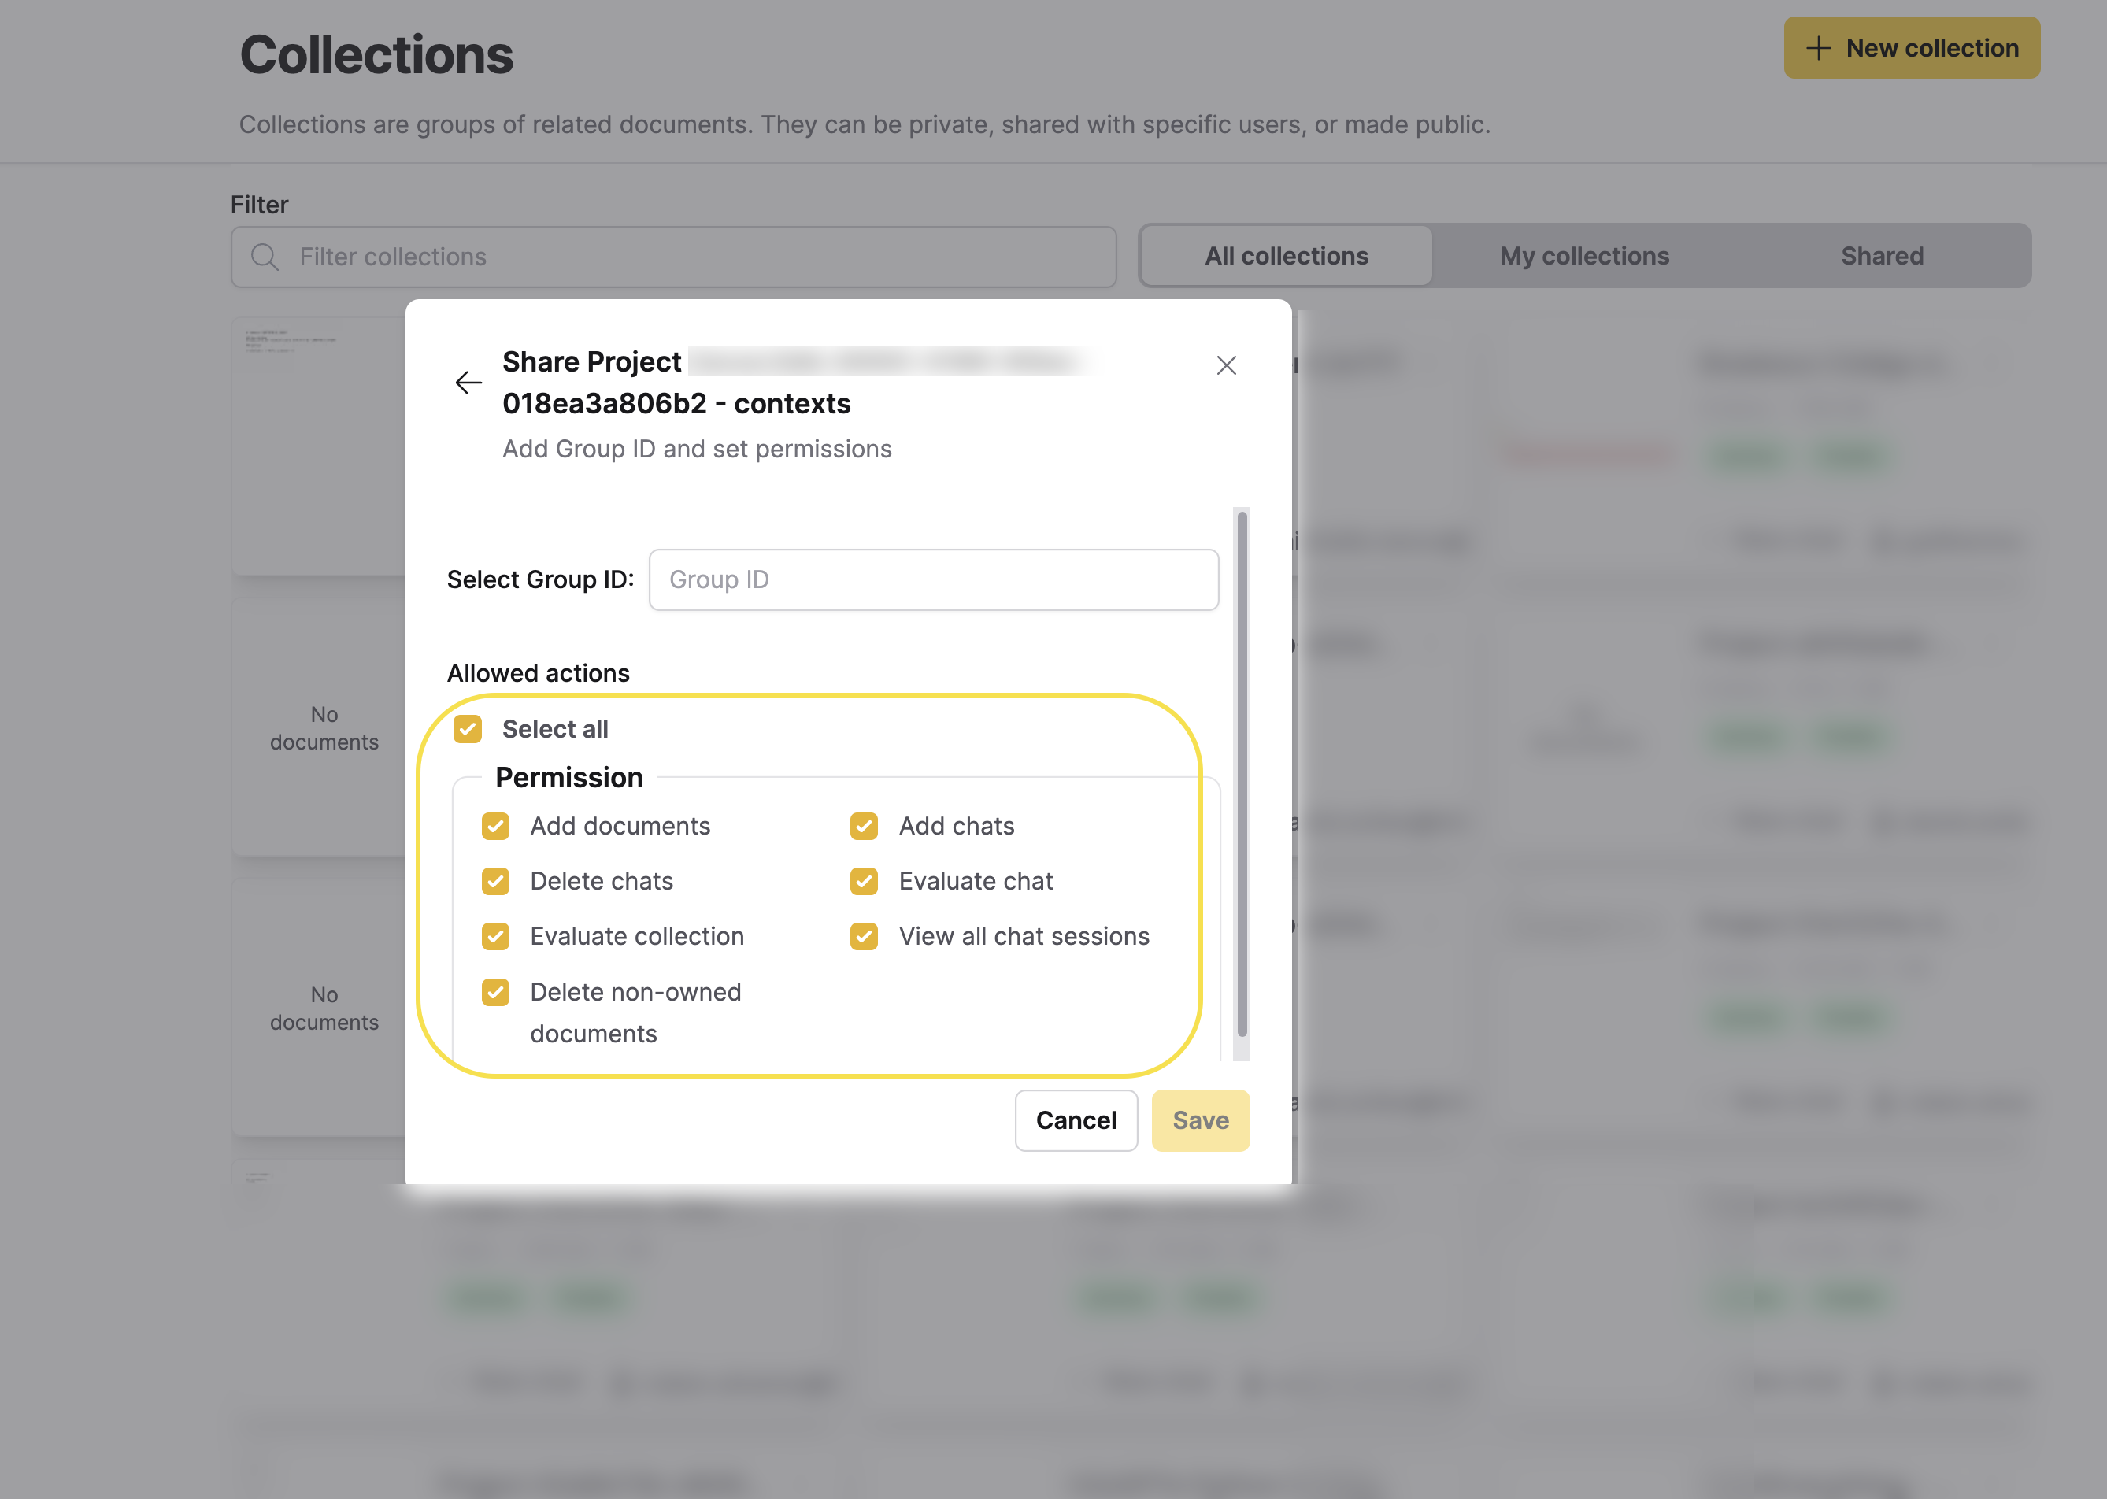
Task: Toggle Evaluate chat checkbox
Action: [864, 882]
